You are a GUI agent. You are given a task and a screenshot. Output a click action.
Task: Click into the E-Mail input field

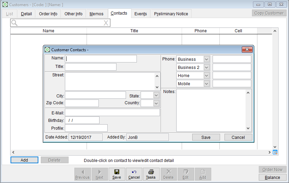tap(112, 112)
